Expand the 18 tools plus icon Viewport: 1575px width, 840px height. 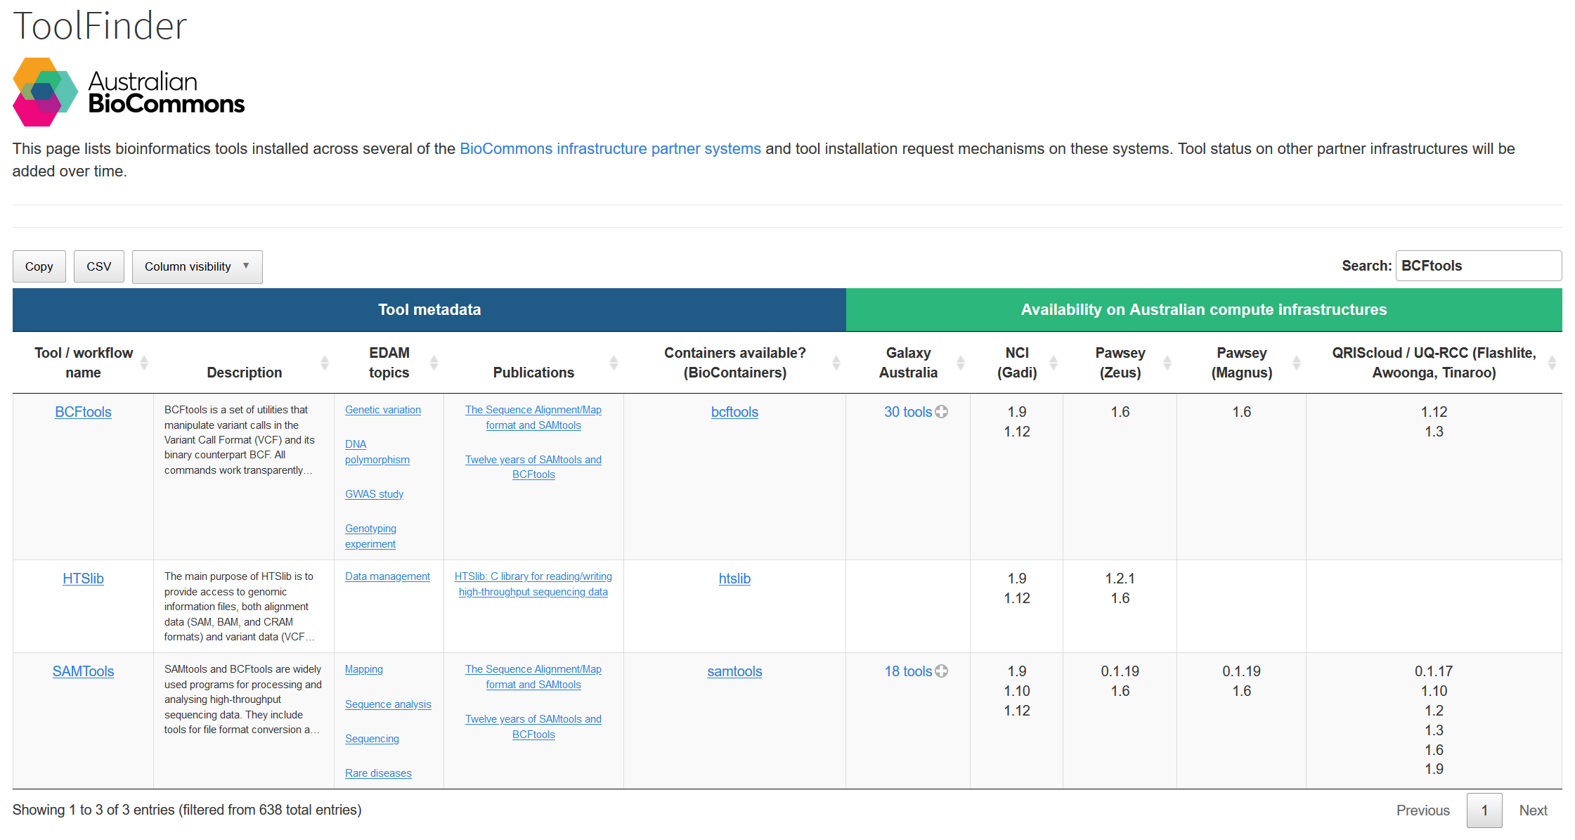coord(941,671)
